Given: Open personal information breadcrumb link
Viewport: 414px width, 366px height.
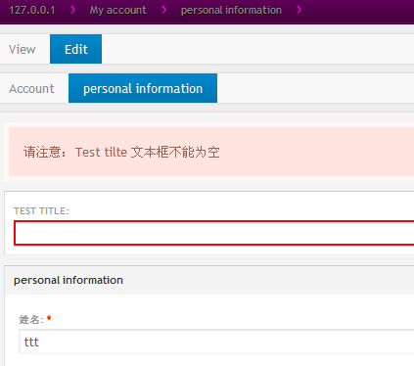Looking at the screenshot, I should click(231, 10).
